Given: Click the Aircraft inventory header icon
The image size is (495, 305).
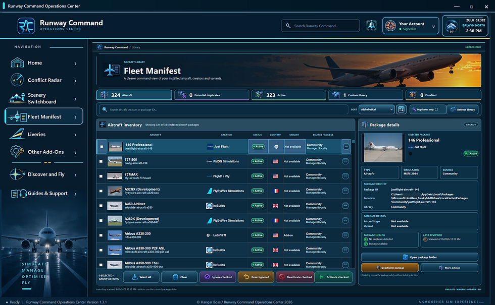Looking at the screenshot, I should tap(103, 125).
